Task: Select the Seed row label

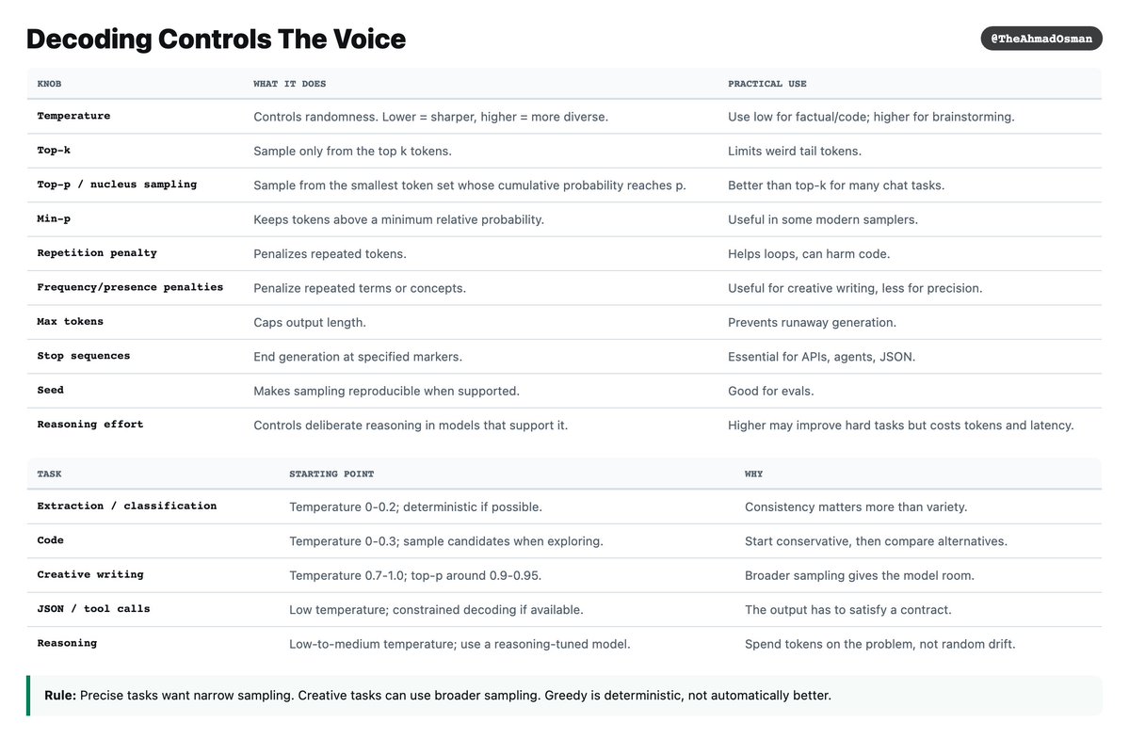Action: point(51,390)
